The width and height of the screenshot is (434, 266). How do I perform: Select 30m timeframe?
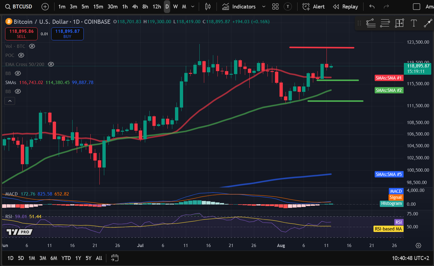click(x=113, y=7)
